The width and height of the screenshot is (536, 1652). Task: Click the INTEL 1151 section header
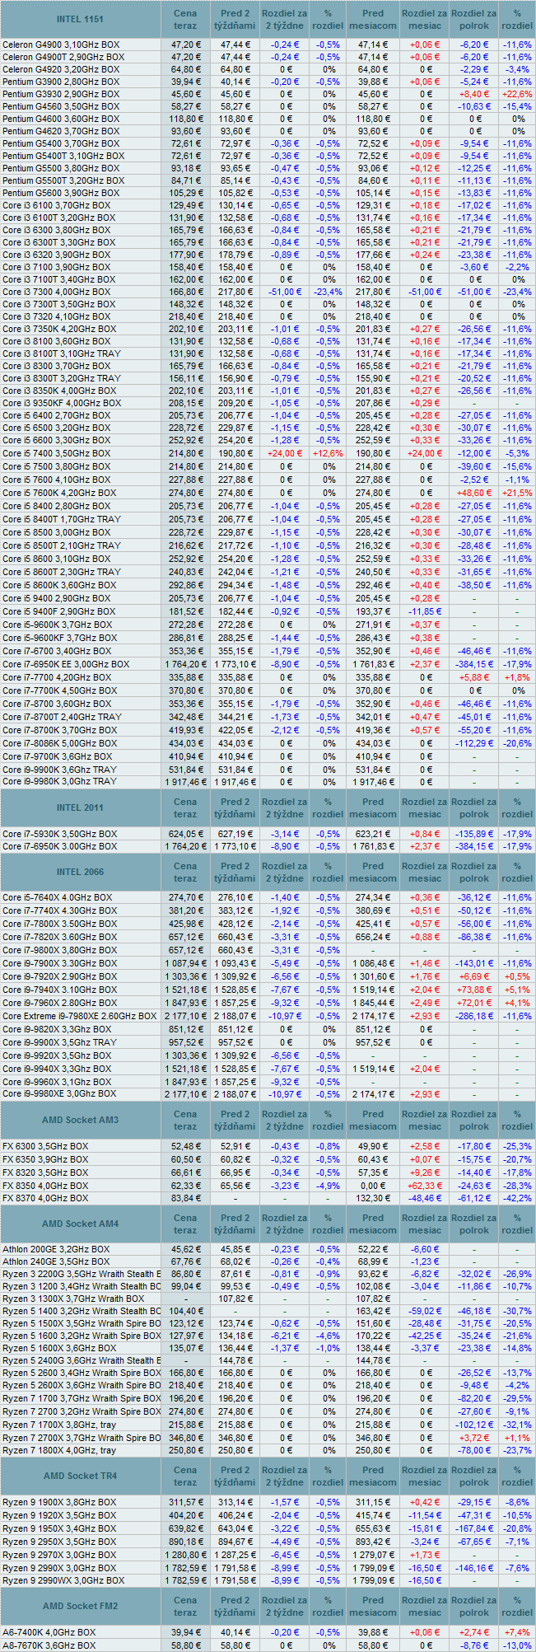pyautogui.click(x=81, y=19)
